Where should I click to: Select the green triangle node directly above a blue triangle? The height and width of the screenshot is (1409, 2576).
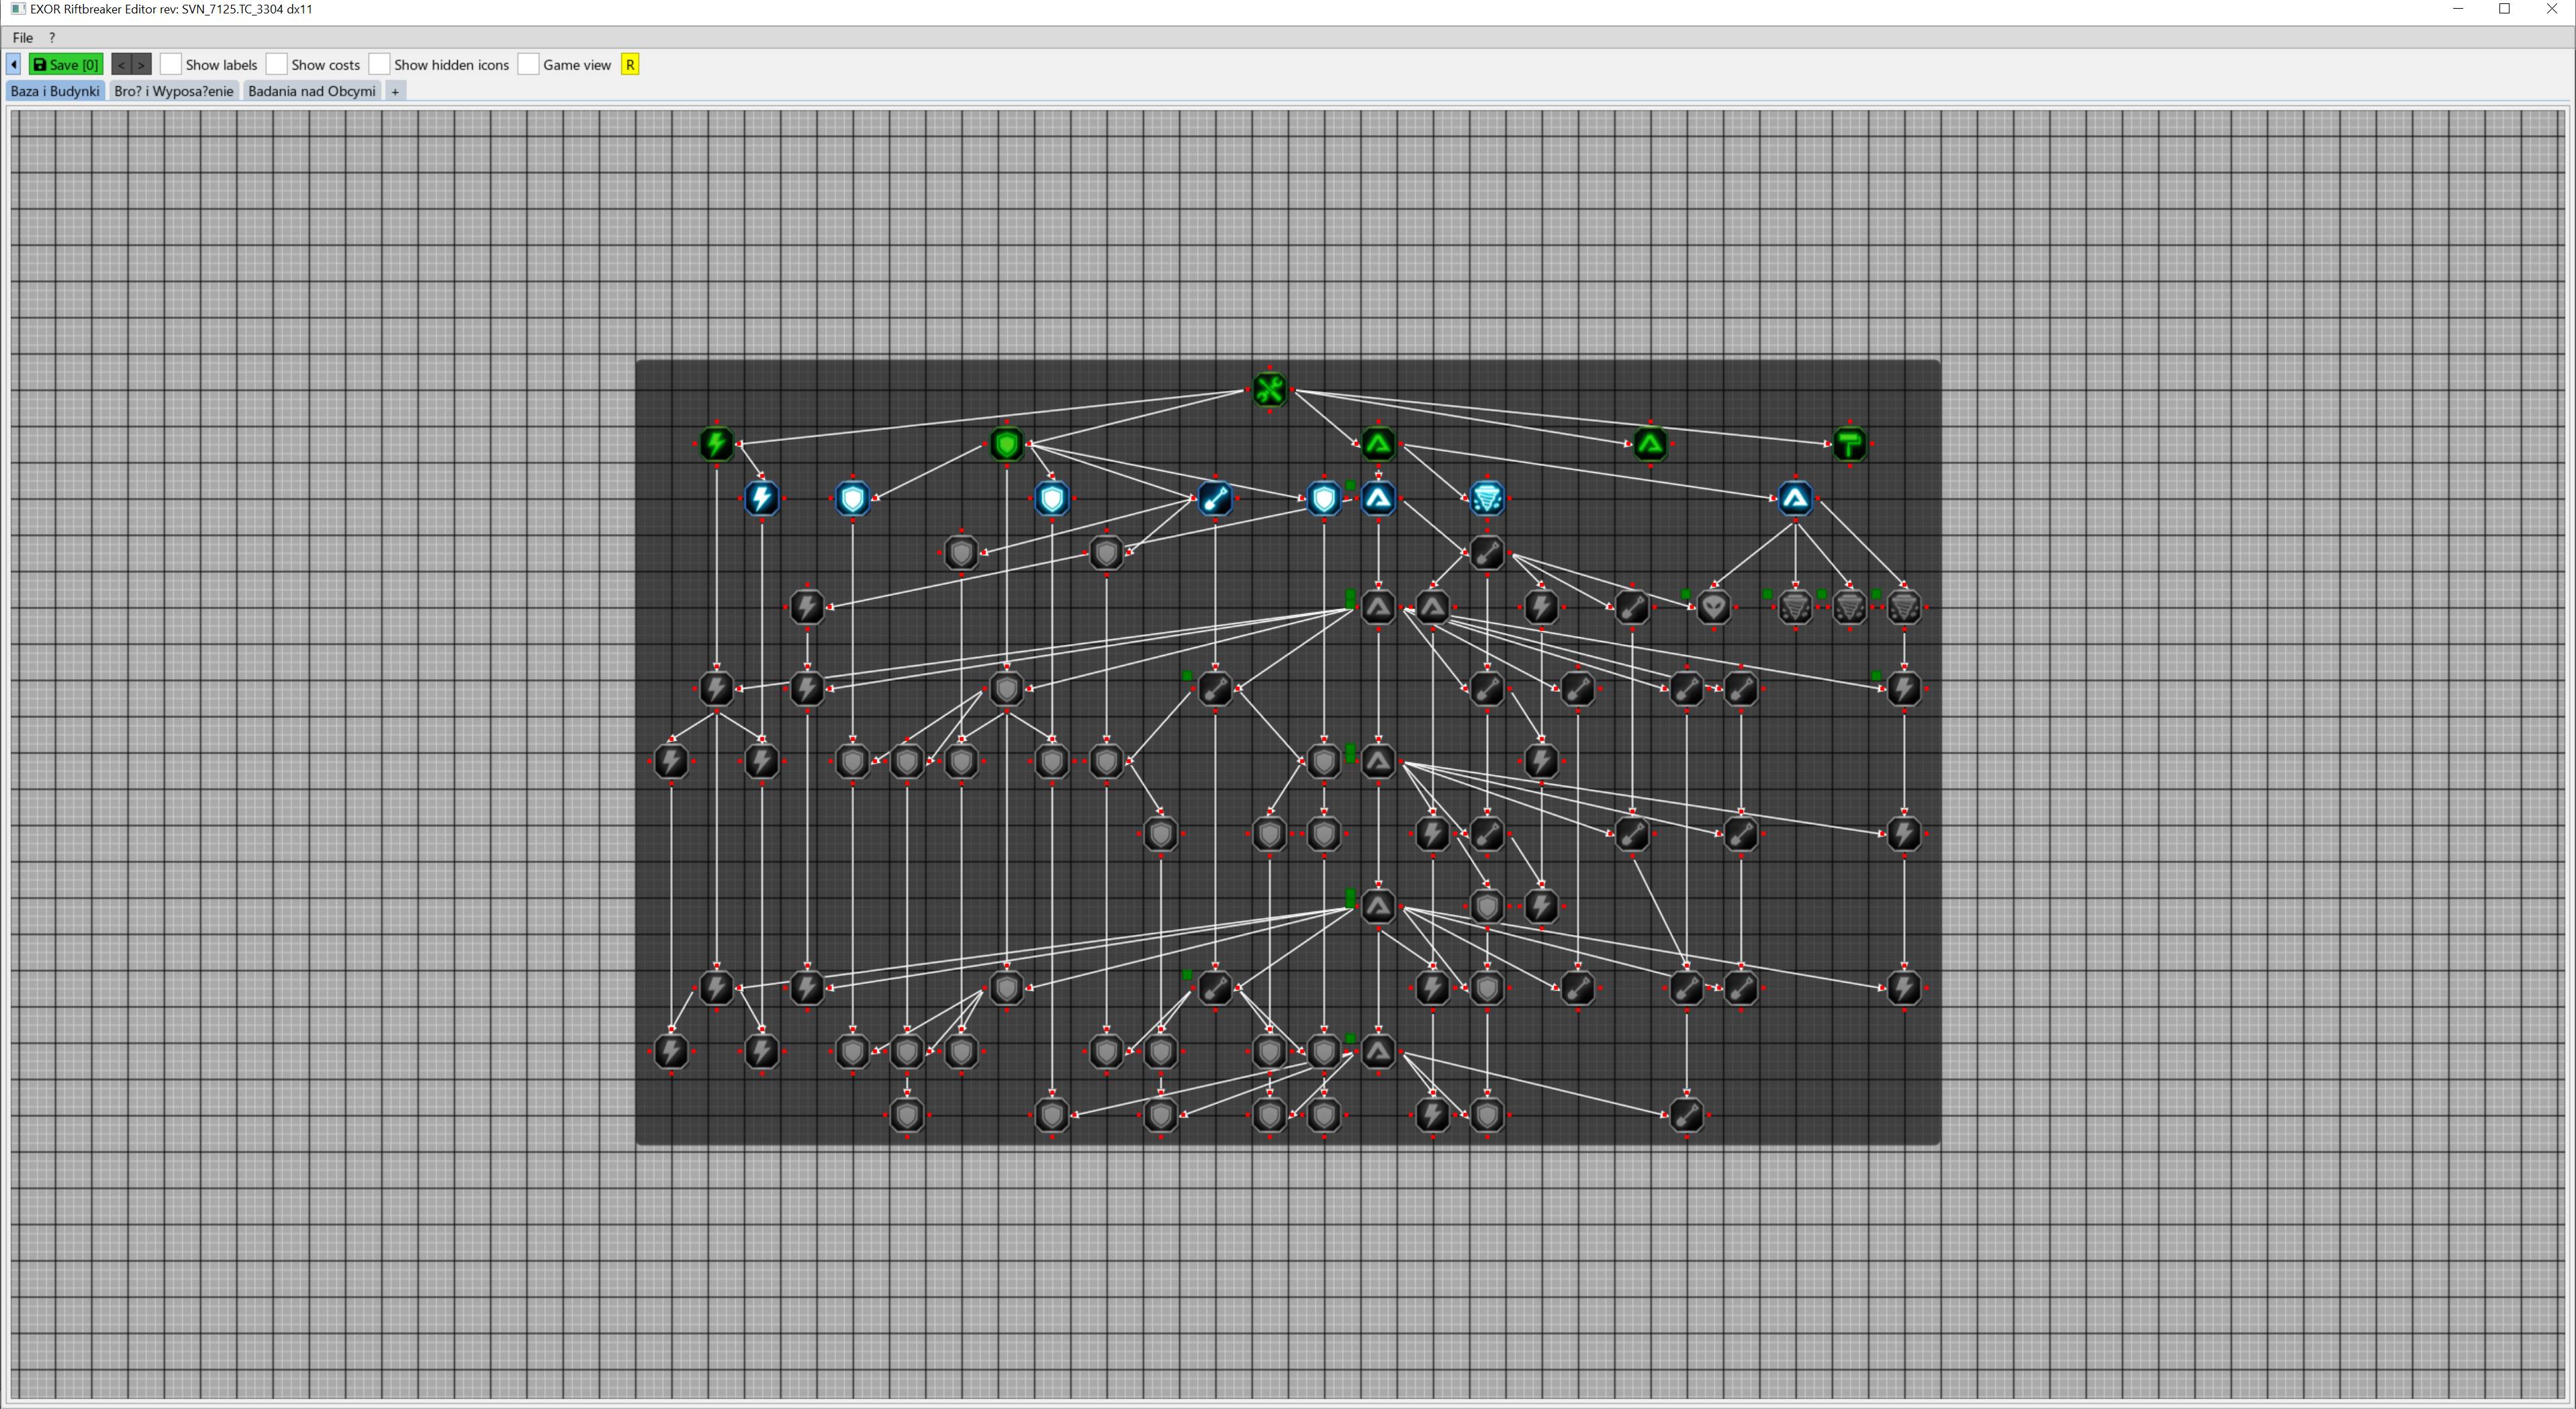(1378, 444)
